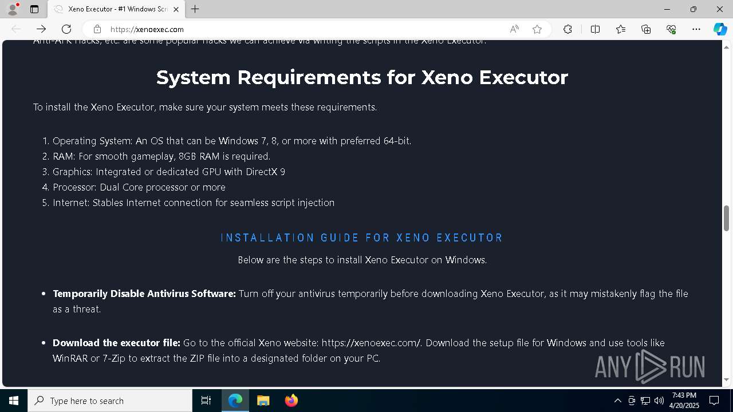Start Read aloud from address bar
The height and width of the screenshot is (412, 733).
[514, 29]
